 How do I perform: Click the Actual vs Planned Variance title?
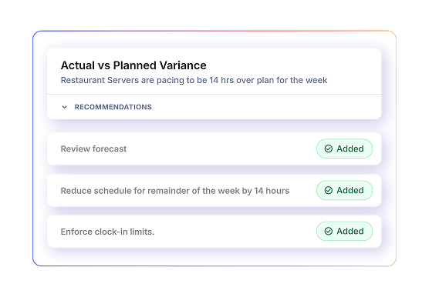(133, 65)
